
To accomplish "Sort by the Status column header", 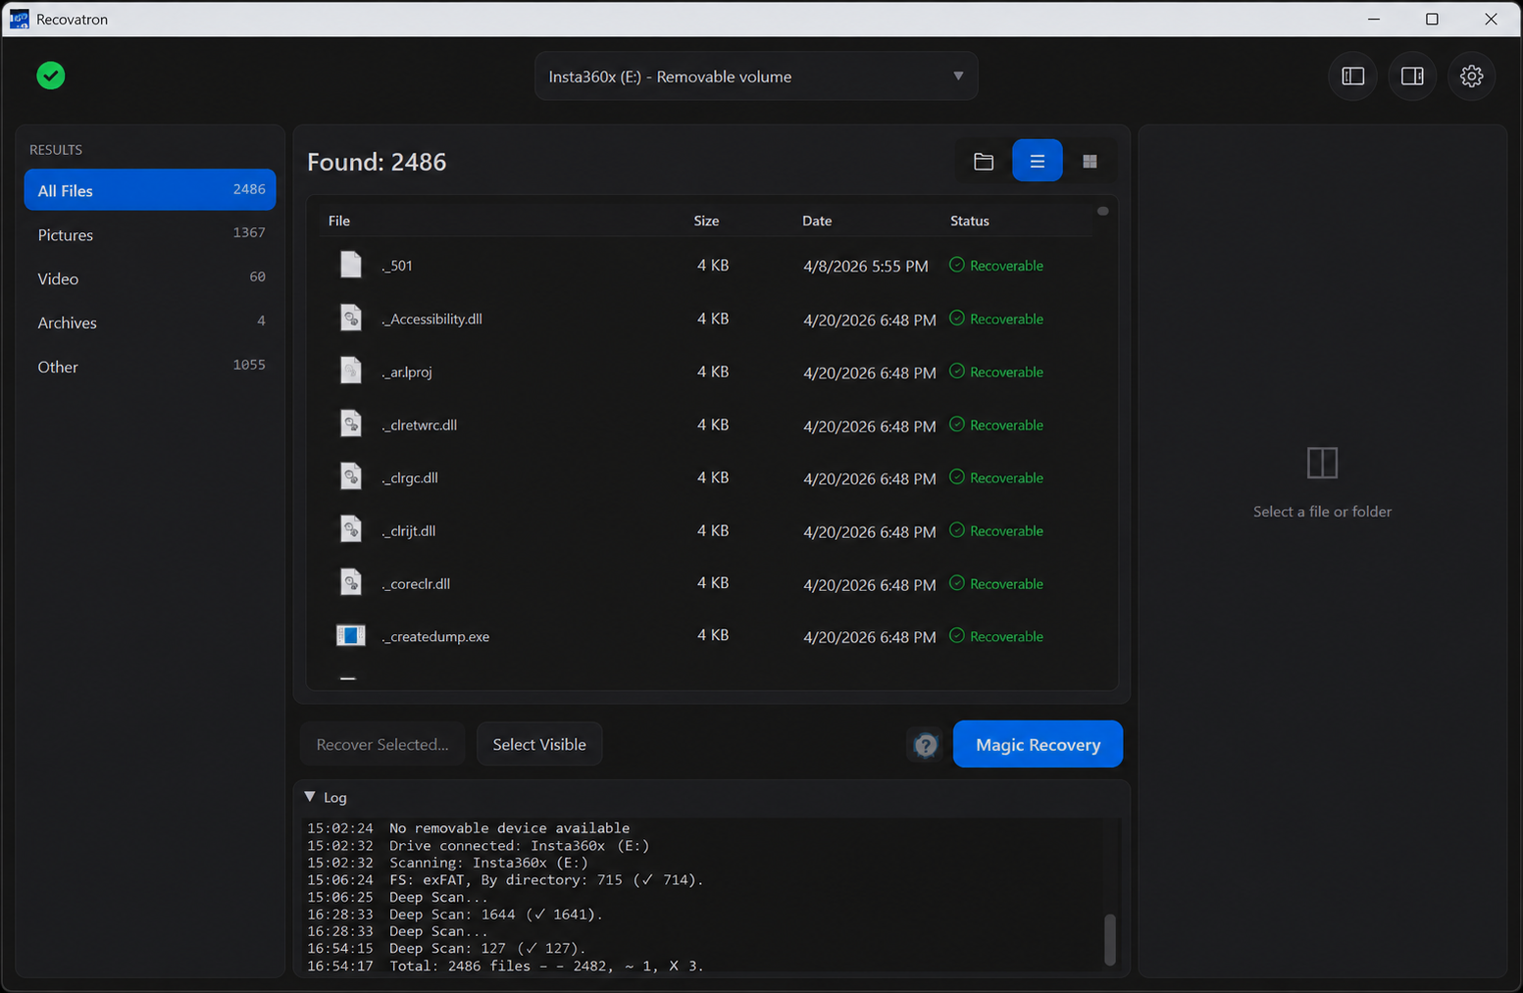I will [x=970, y=221].
